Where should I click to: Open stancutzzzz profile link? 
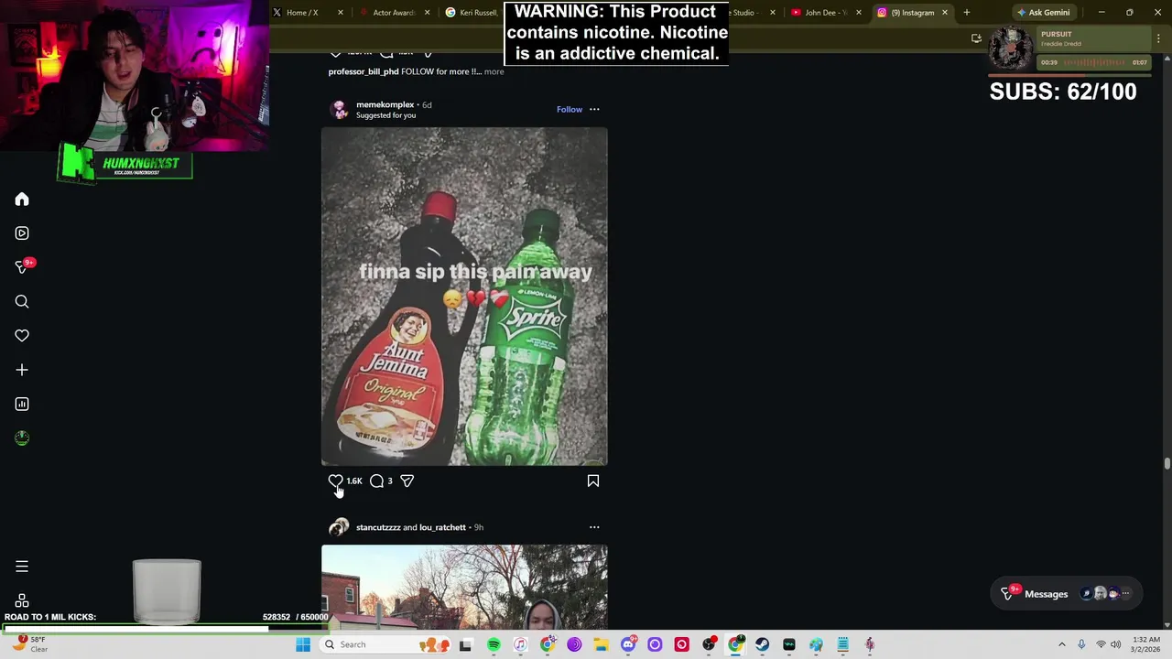(x=378, y=527)
